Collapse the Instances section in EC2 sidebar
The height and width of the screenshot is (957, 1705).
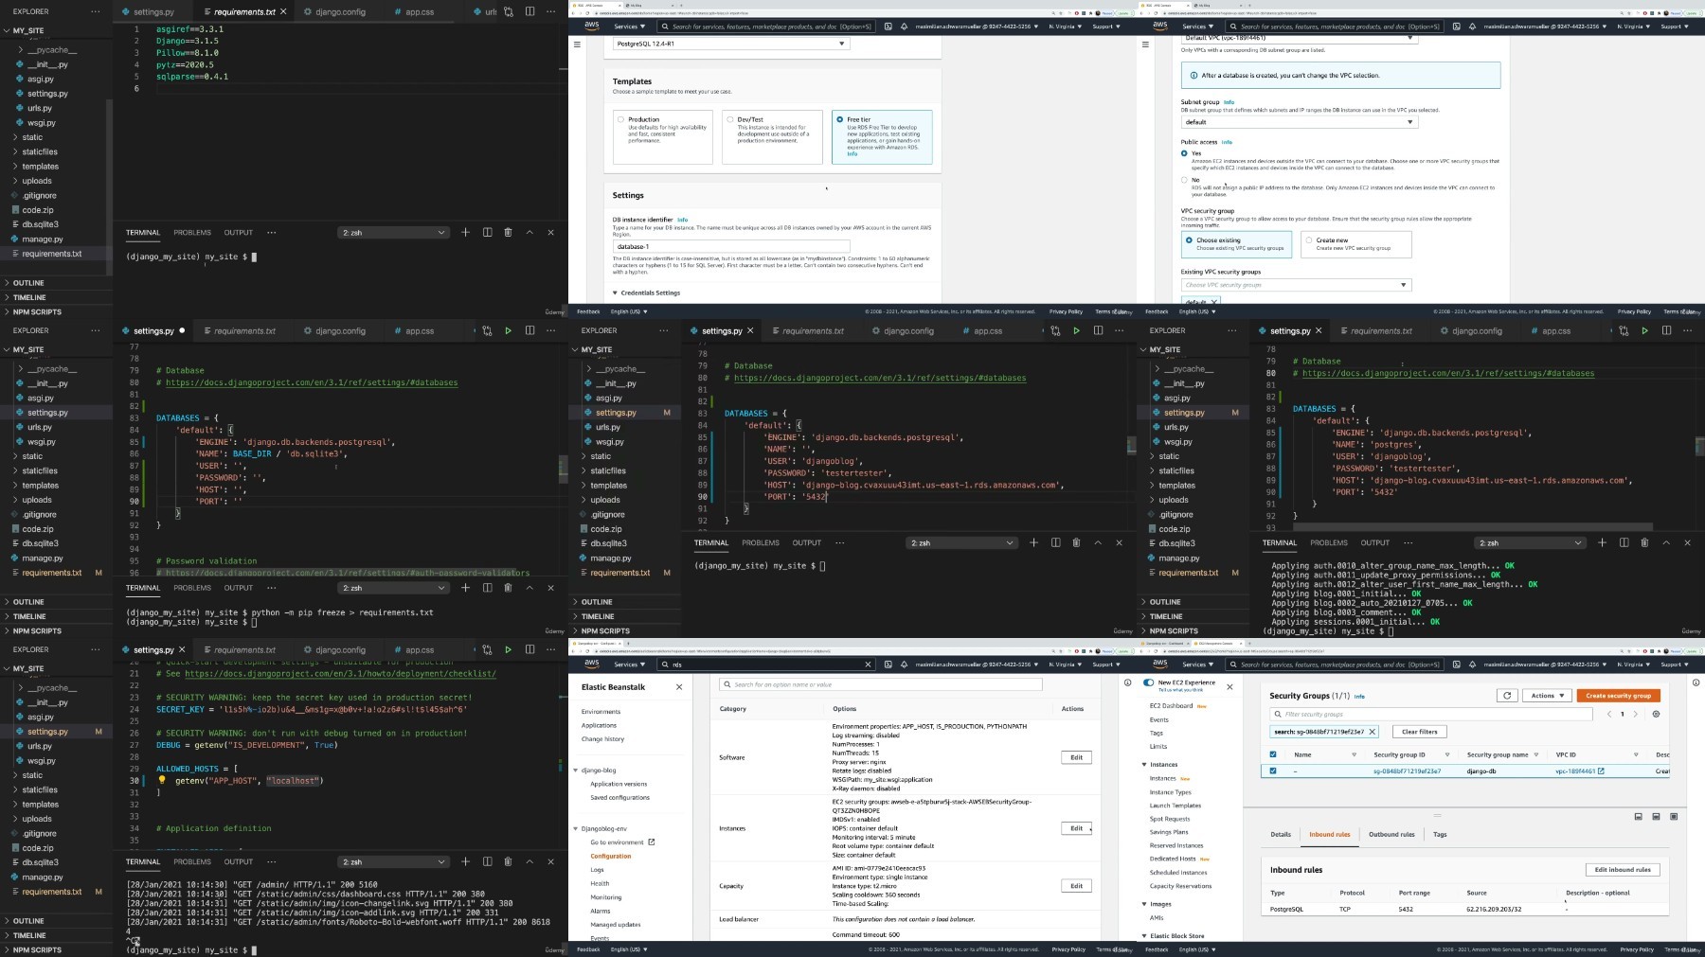pos(1144,765)
